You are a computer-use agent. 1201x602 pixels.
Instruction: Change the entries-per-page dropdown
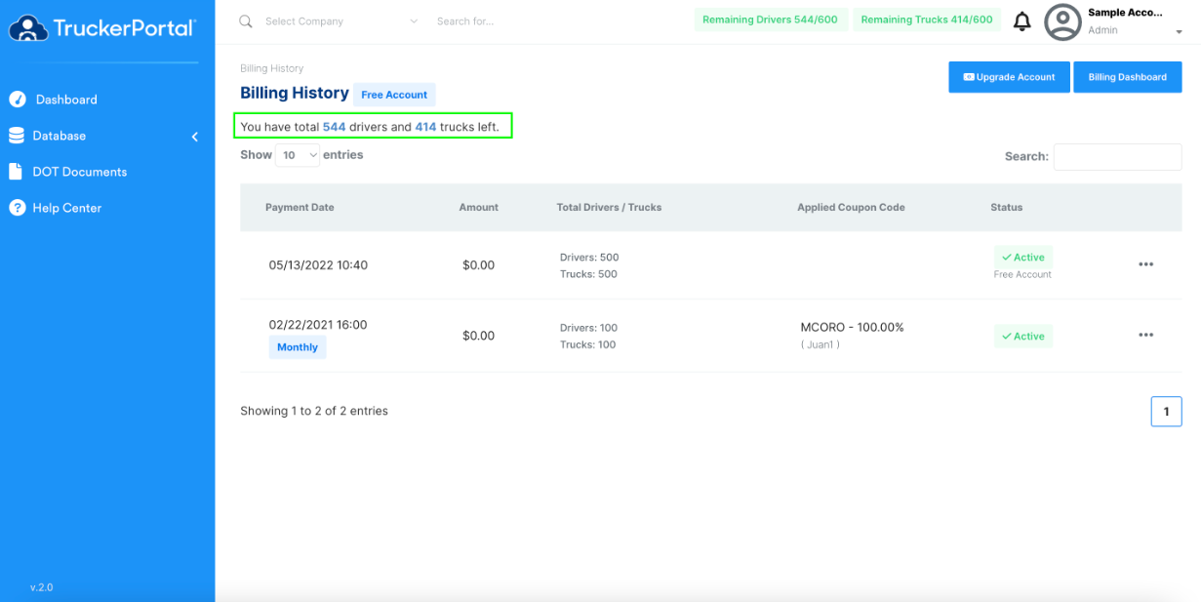(298, 155)
